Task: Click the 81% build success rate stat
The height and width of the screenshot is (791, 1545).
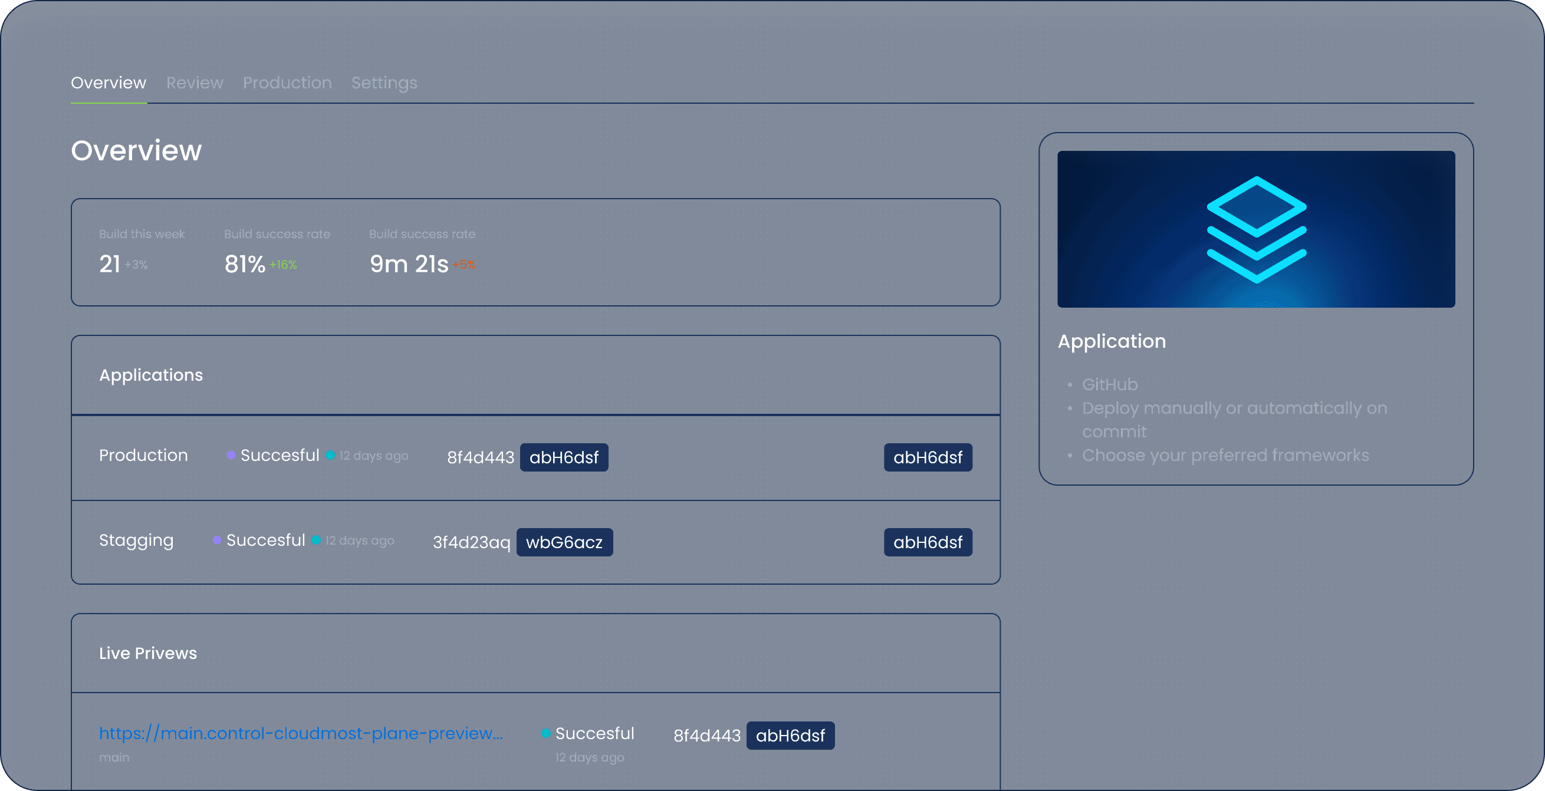Action: 245,264
